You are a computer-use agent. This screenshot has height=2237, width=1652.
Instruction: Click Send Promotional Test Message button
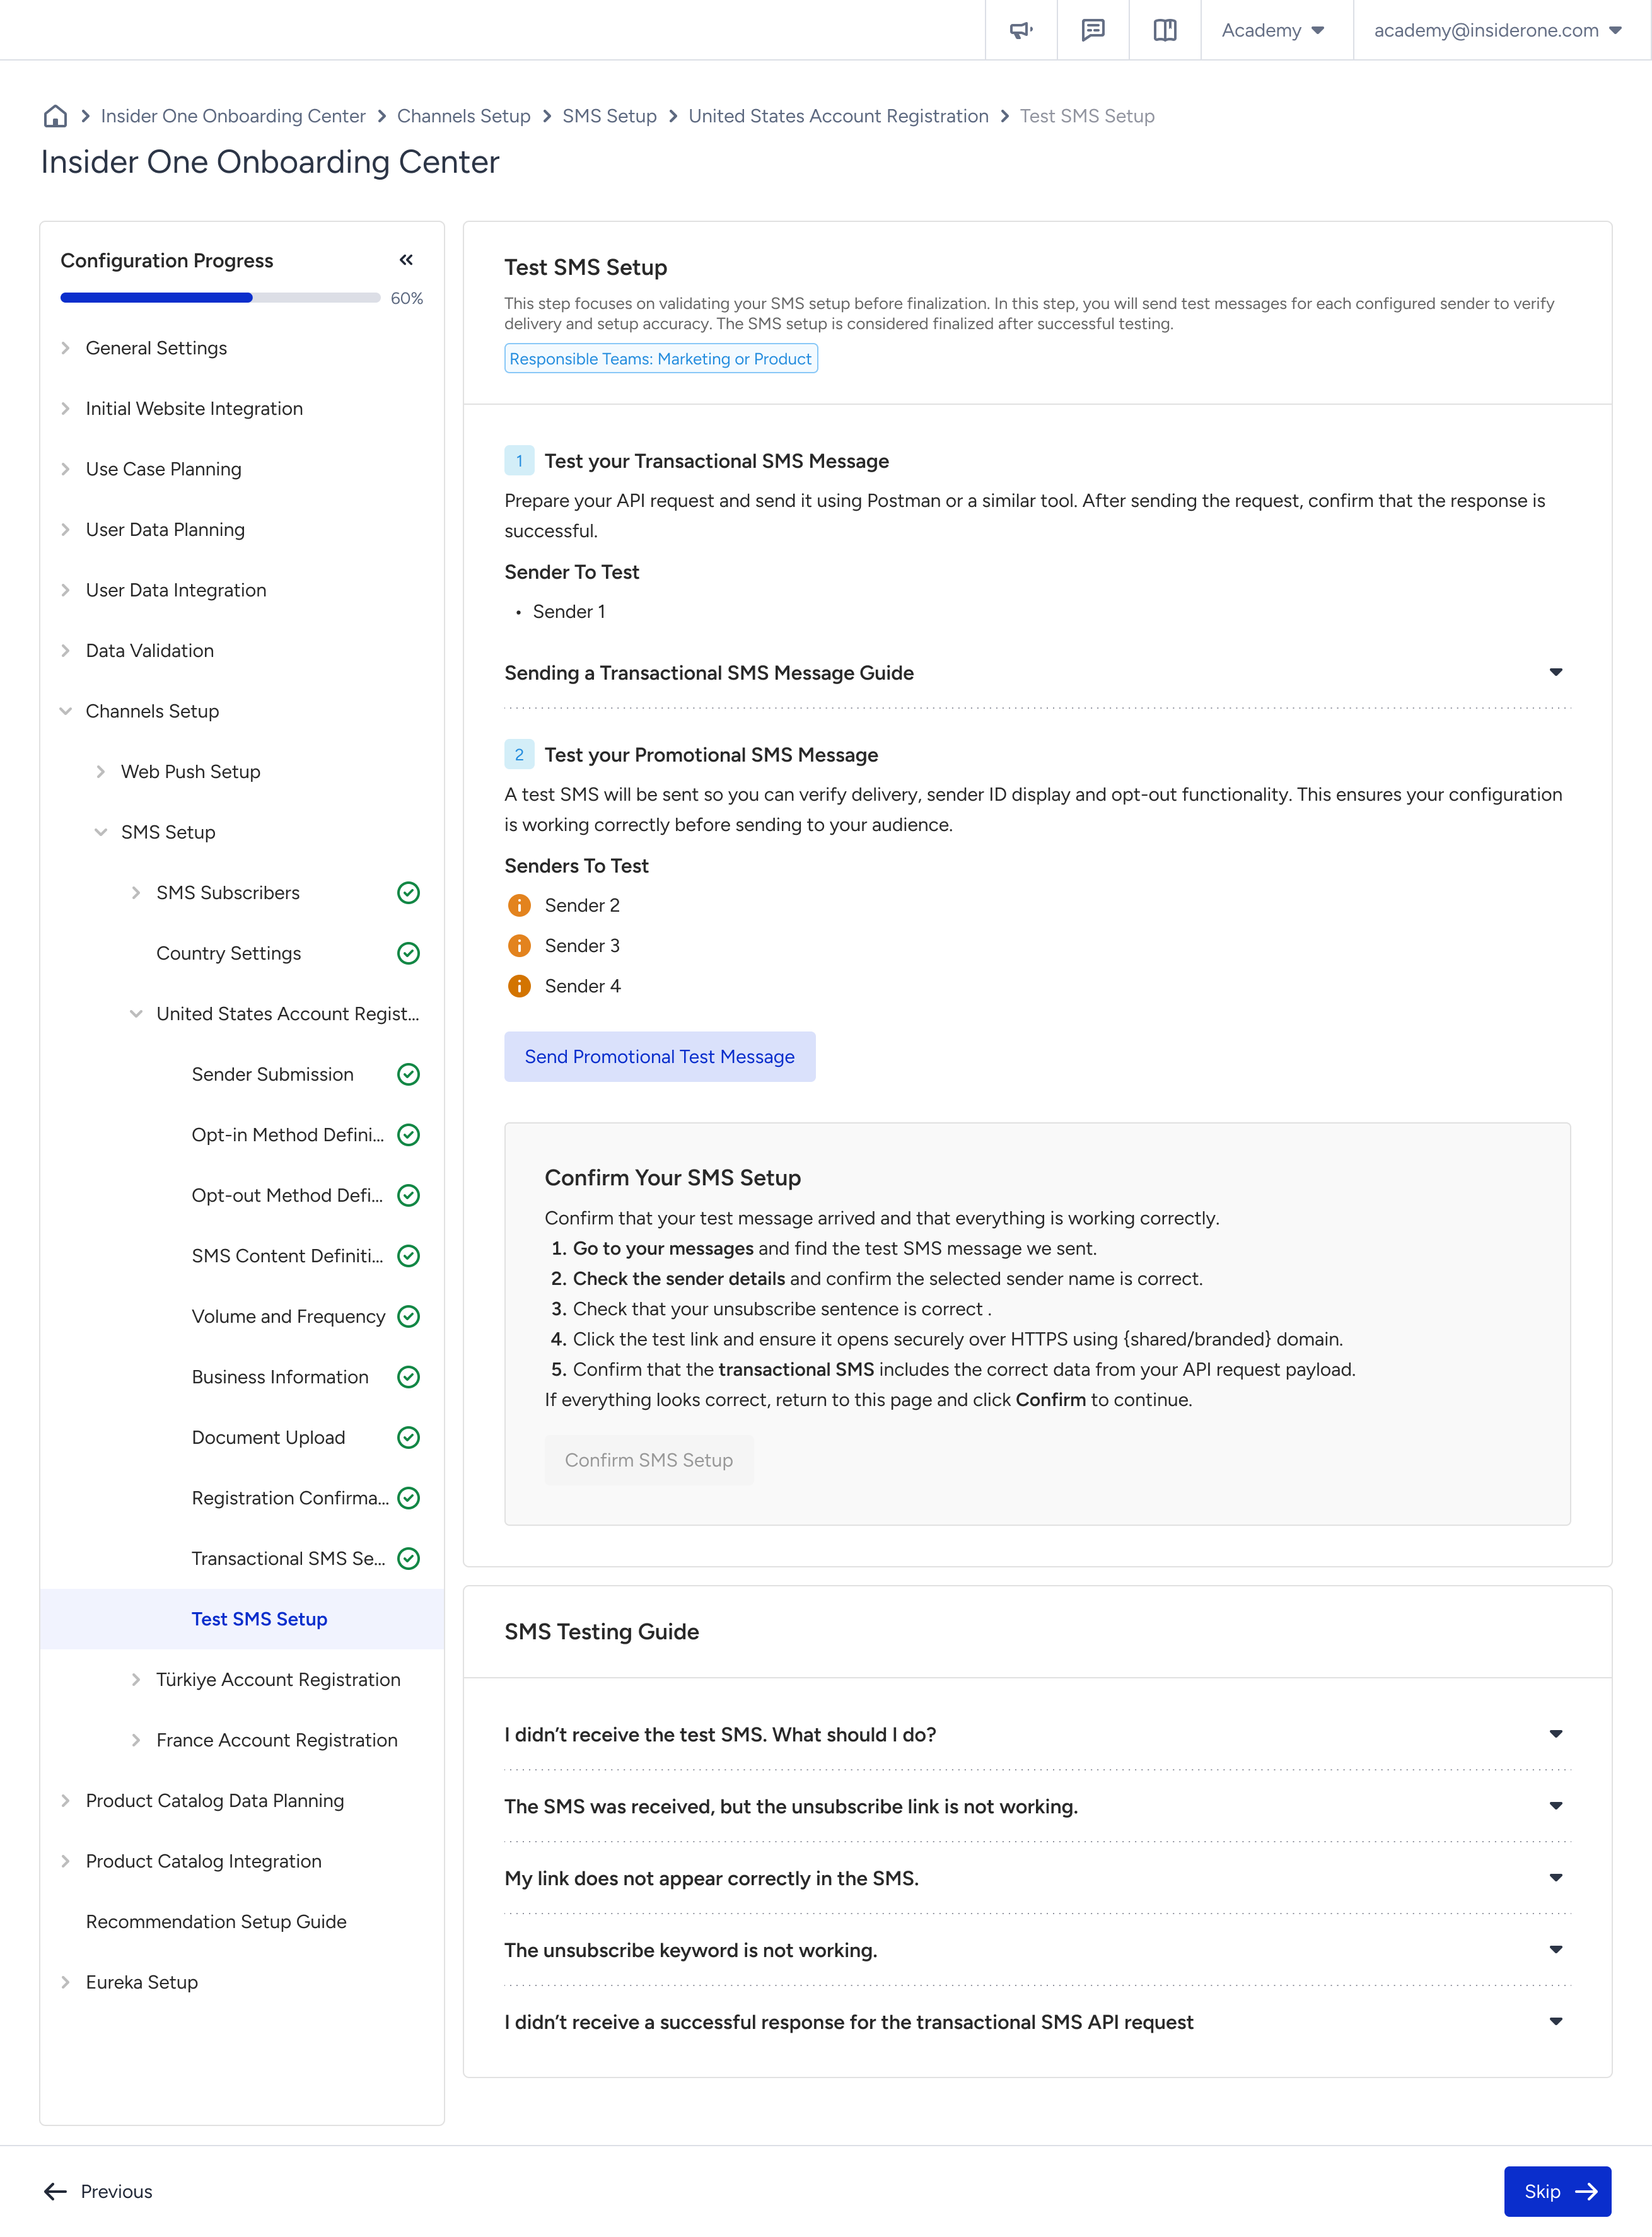coord(659,1056)
